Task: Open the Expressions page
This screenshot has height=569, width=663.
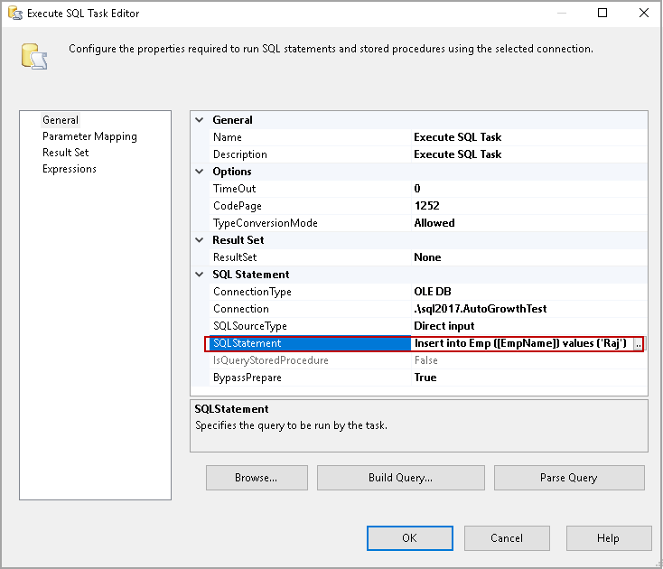Action: click(x=70, y=169)
